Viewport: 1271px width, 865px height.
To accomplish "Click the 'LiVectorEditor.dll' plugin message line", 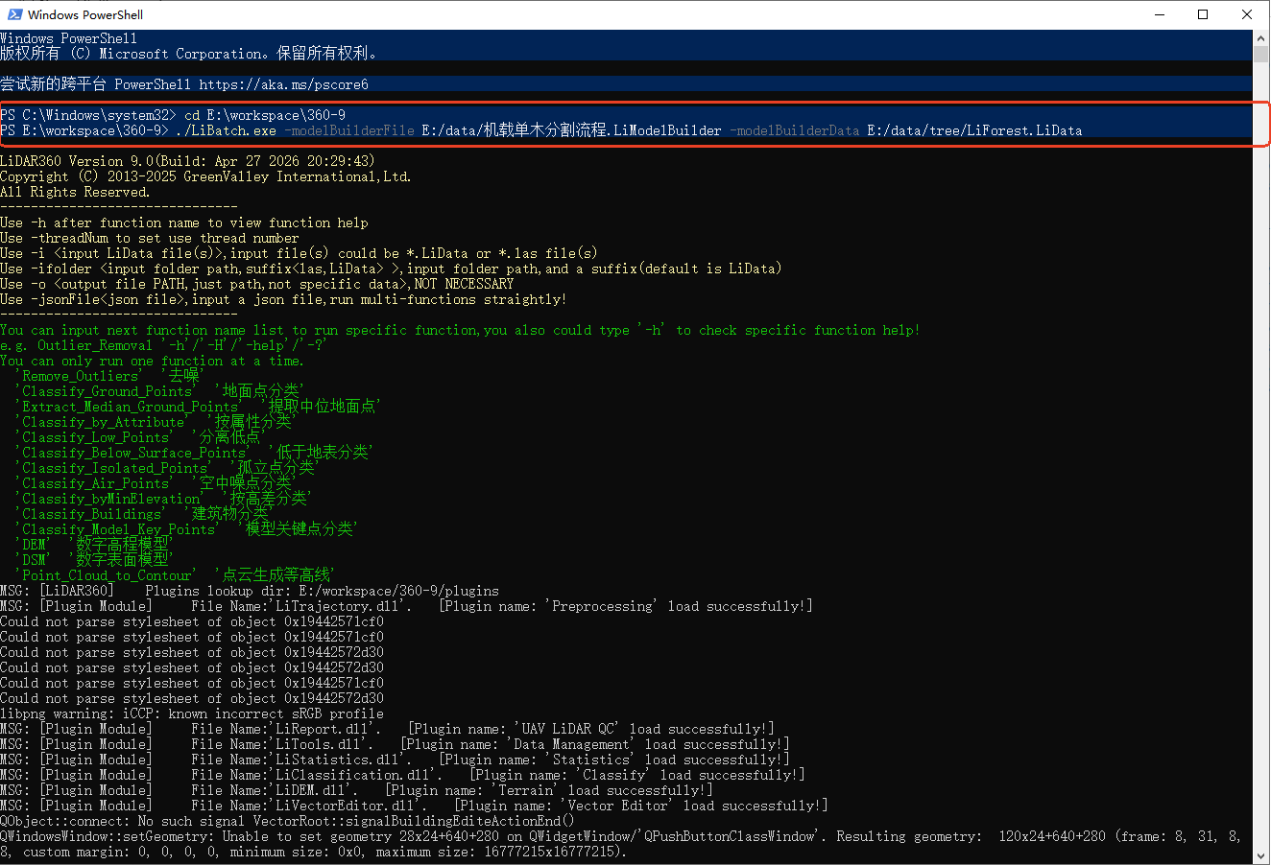I will pos(414,806).
